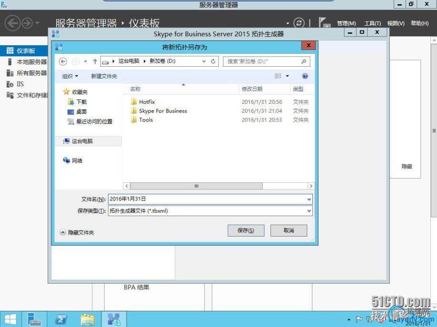Open the Tools (工具) menu

pyautogui.click(x=373, y=23)
